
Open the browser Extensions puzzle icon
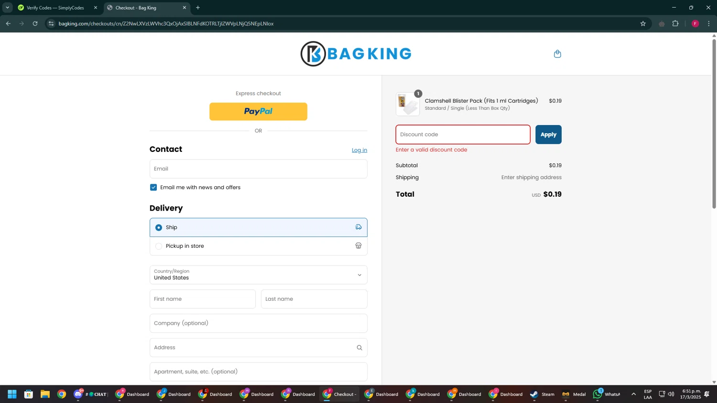tap(675, 23)
